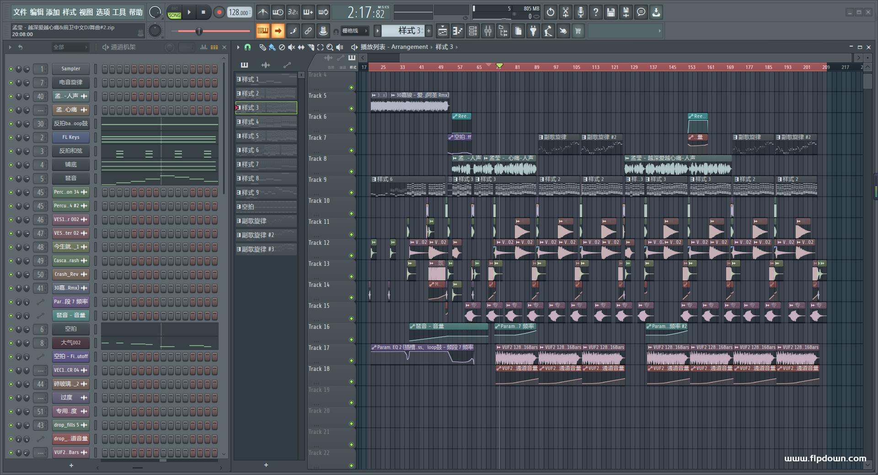Toggle the recording countdown icon
Screen dimensions: 878x475
coord(293,12)
